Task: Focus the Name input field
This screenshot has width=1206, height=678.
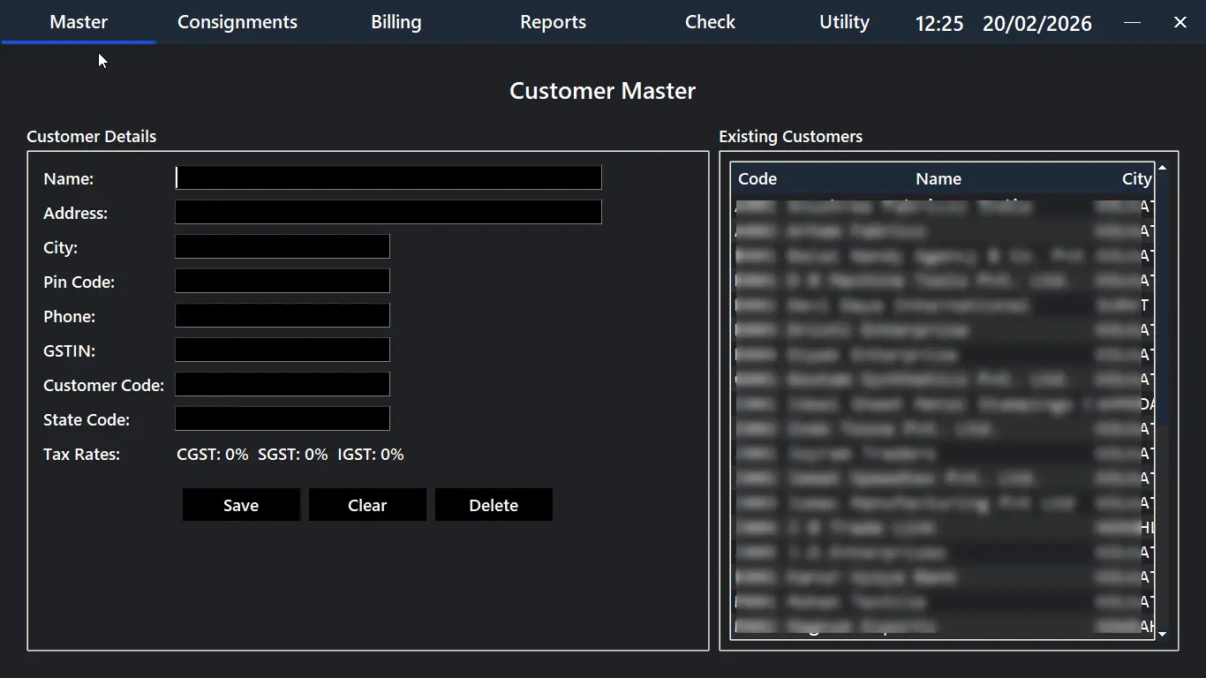Action: click(388, 178)
